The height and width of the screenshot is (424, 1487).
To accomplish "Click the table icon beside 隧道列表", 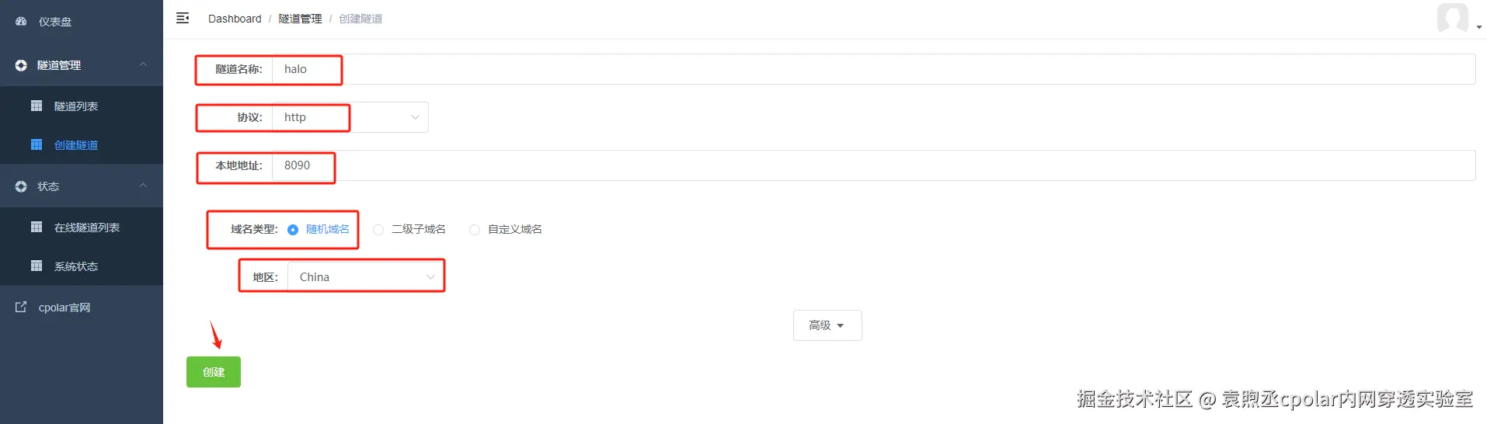I will pos(37,106).
